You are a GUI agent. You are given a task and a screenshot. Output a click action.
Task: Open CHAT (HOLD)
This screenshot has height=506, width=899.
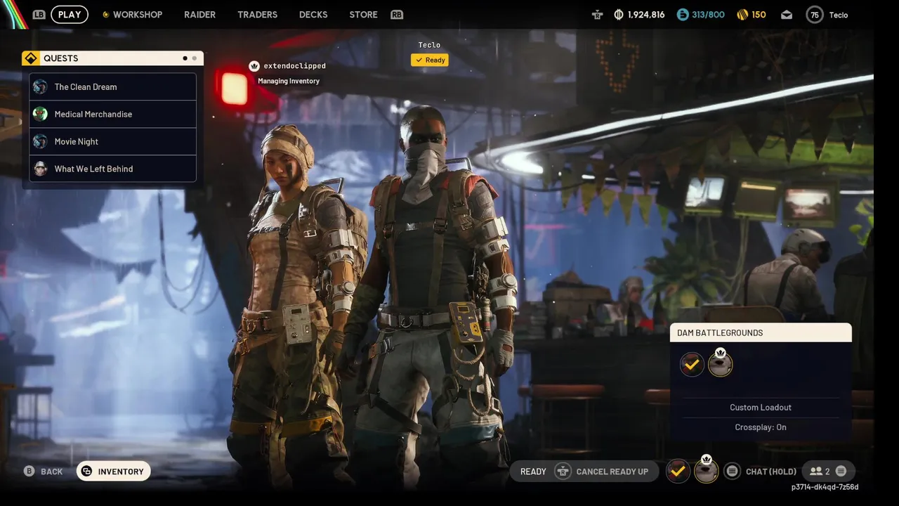click(771, 472)
